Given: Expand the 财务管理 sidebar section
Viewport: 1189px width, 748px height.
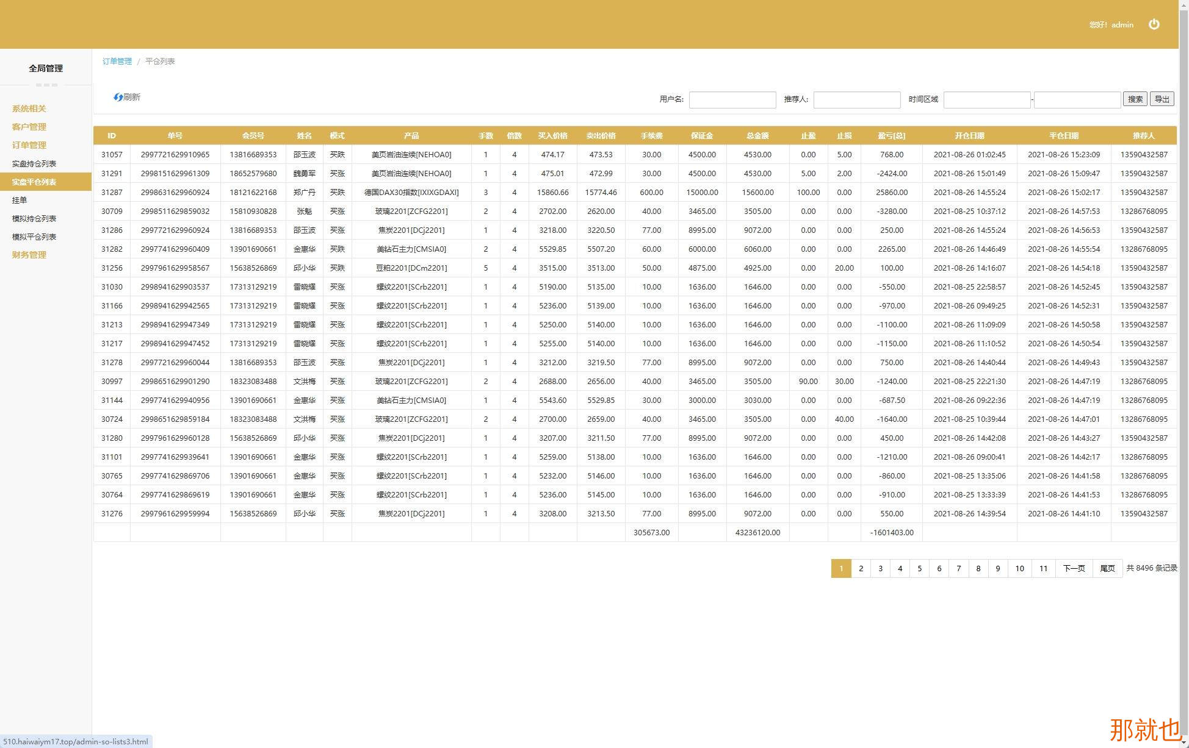Looking at the screenshot, I should tap(29, 255).
